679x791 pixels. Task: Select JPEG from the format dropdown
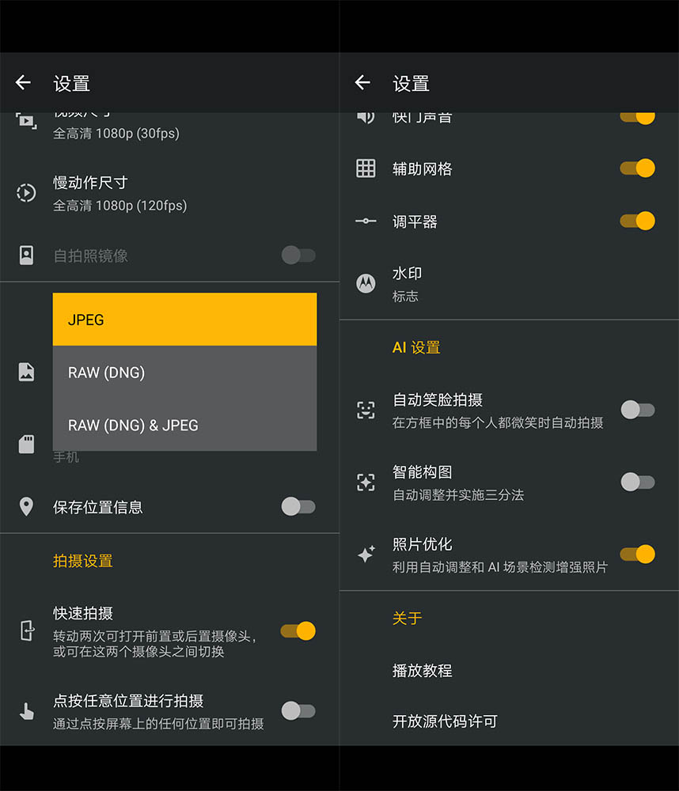click(184, 320)
